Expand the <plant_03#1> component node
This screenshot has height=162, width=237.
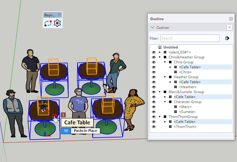[x=160, y=52]
